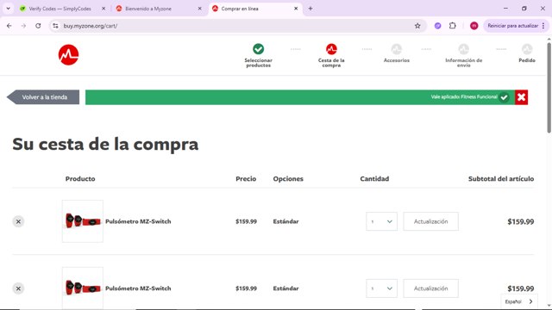Open quantity dropdown for first Pulsómetro
552x310 pixels.
(381, 221)
